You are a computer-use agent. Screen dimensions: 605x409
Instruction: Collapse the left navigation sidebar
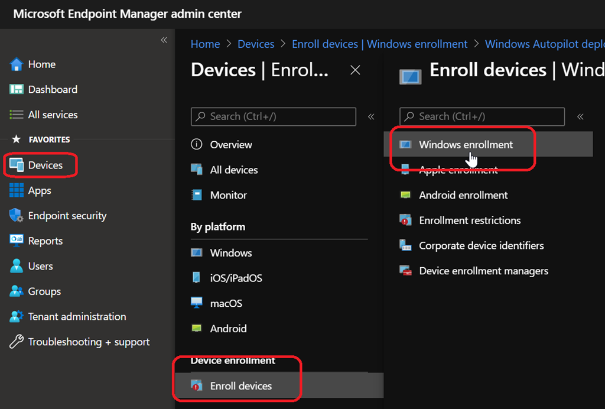pos(164,40)
